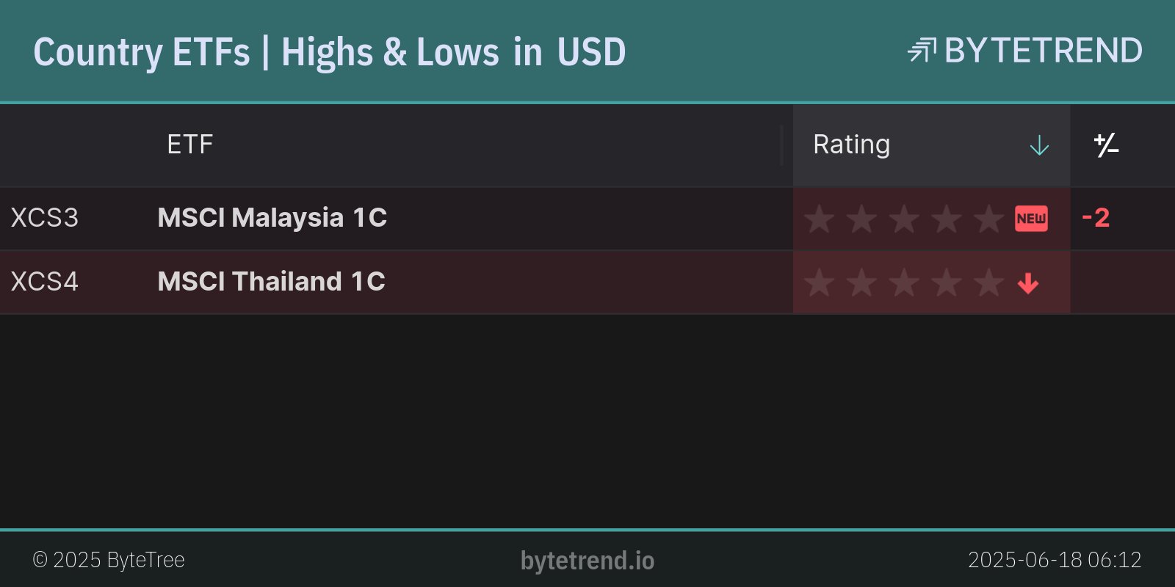Select the XCS3 ticker symbol
This screenshot has width=1175, height=587.
pos(44,218)
